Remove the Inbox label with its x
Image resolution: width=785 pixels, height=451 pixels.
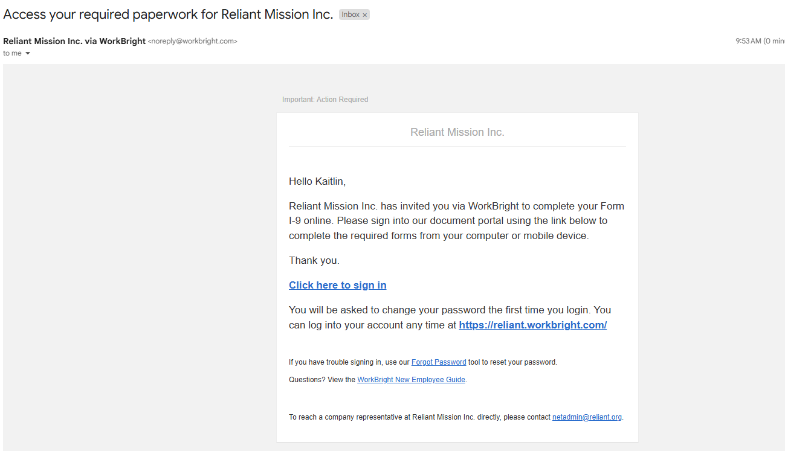pos(364,15)
